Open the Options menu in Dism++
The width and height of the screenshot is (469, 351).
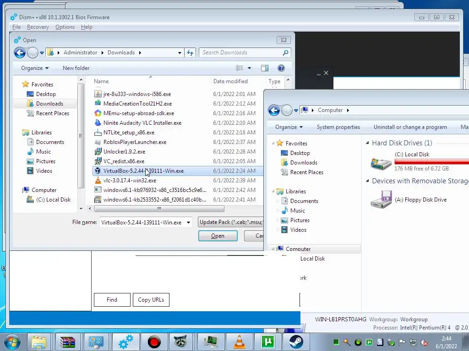tap(65, 27)
